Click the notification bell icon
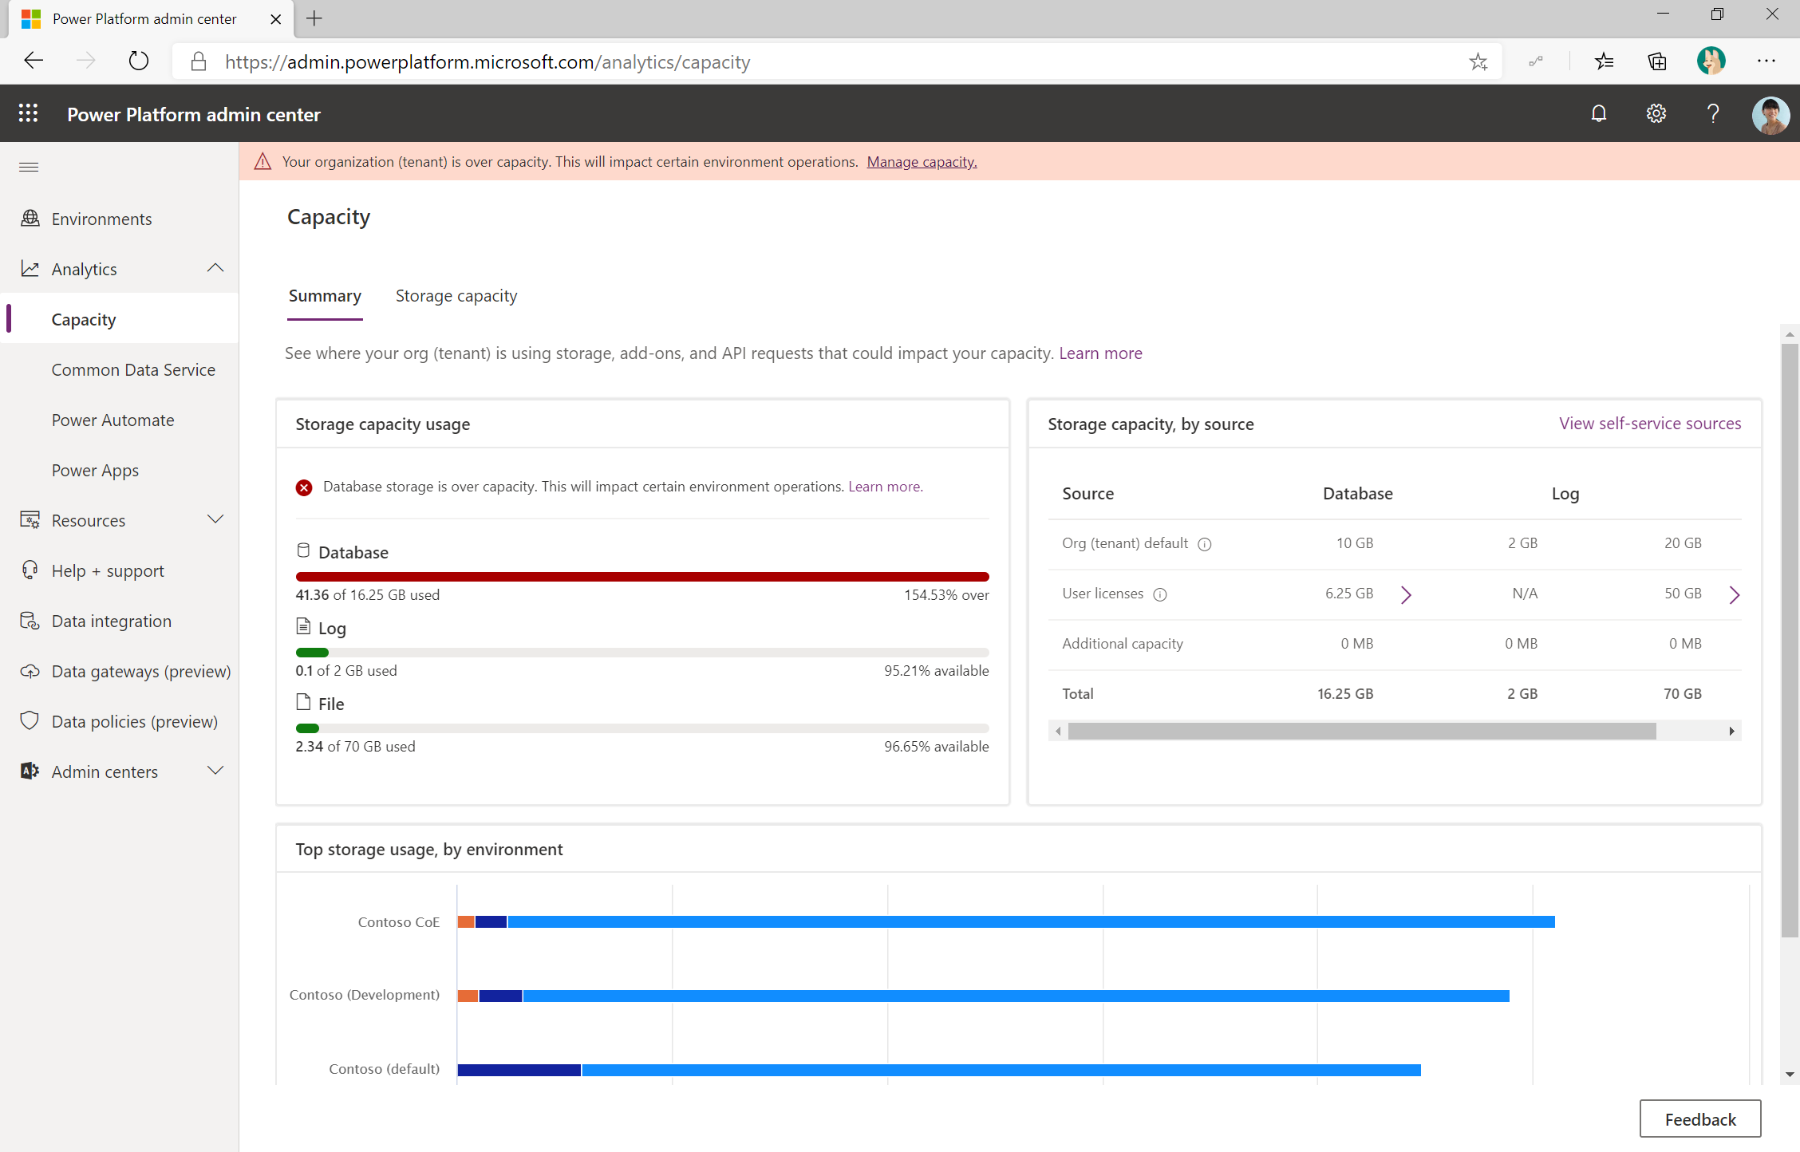1800x1152 pixels. point(1598,114)
